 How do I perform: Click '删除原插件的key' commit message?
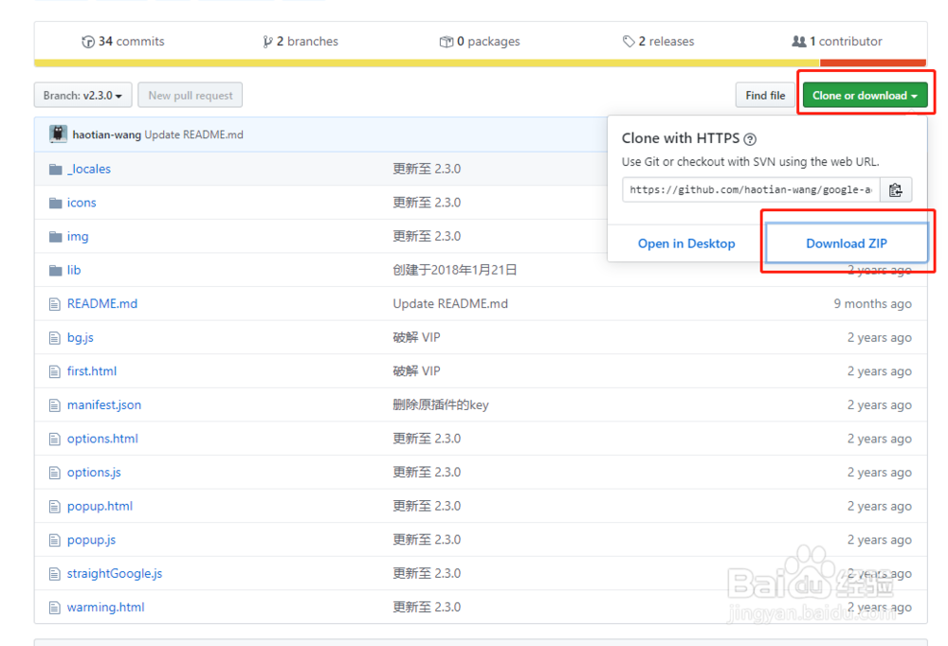(x=441, y=404)
